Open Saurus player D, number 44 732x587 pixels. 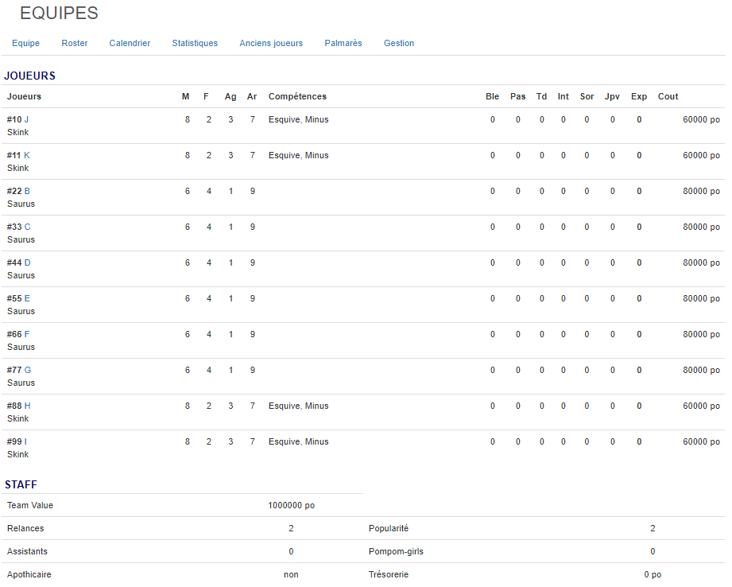[27, 262]
